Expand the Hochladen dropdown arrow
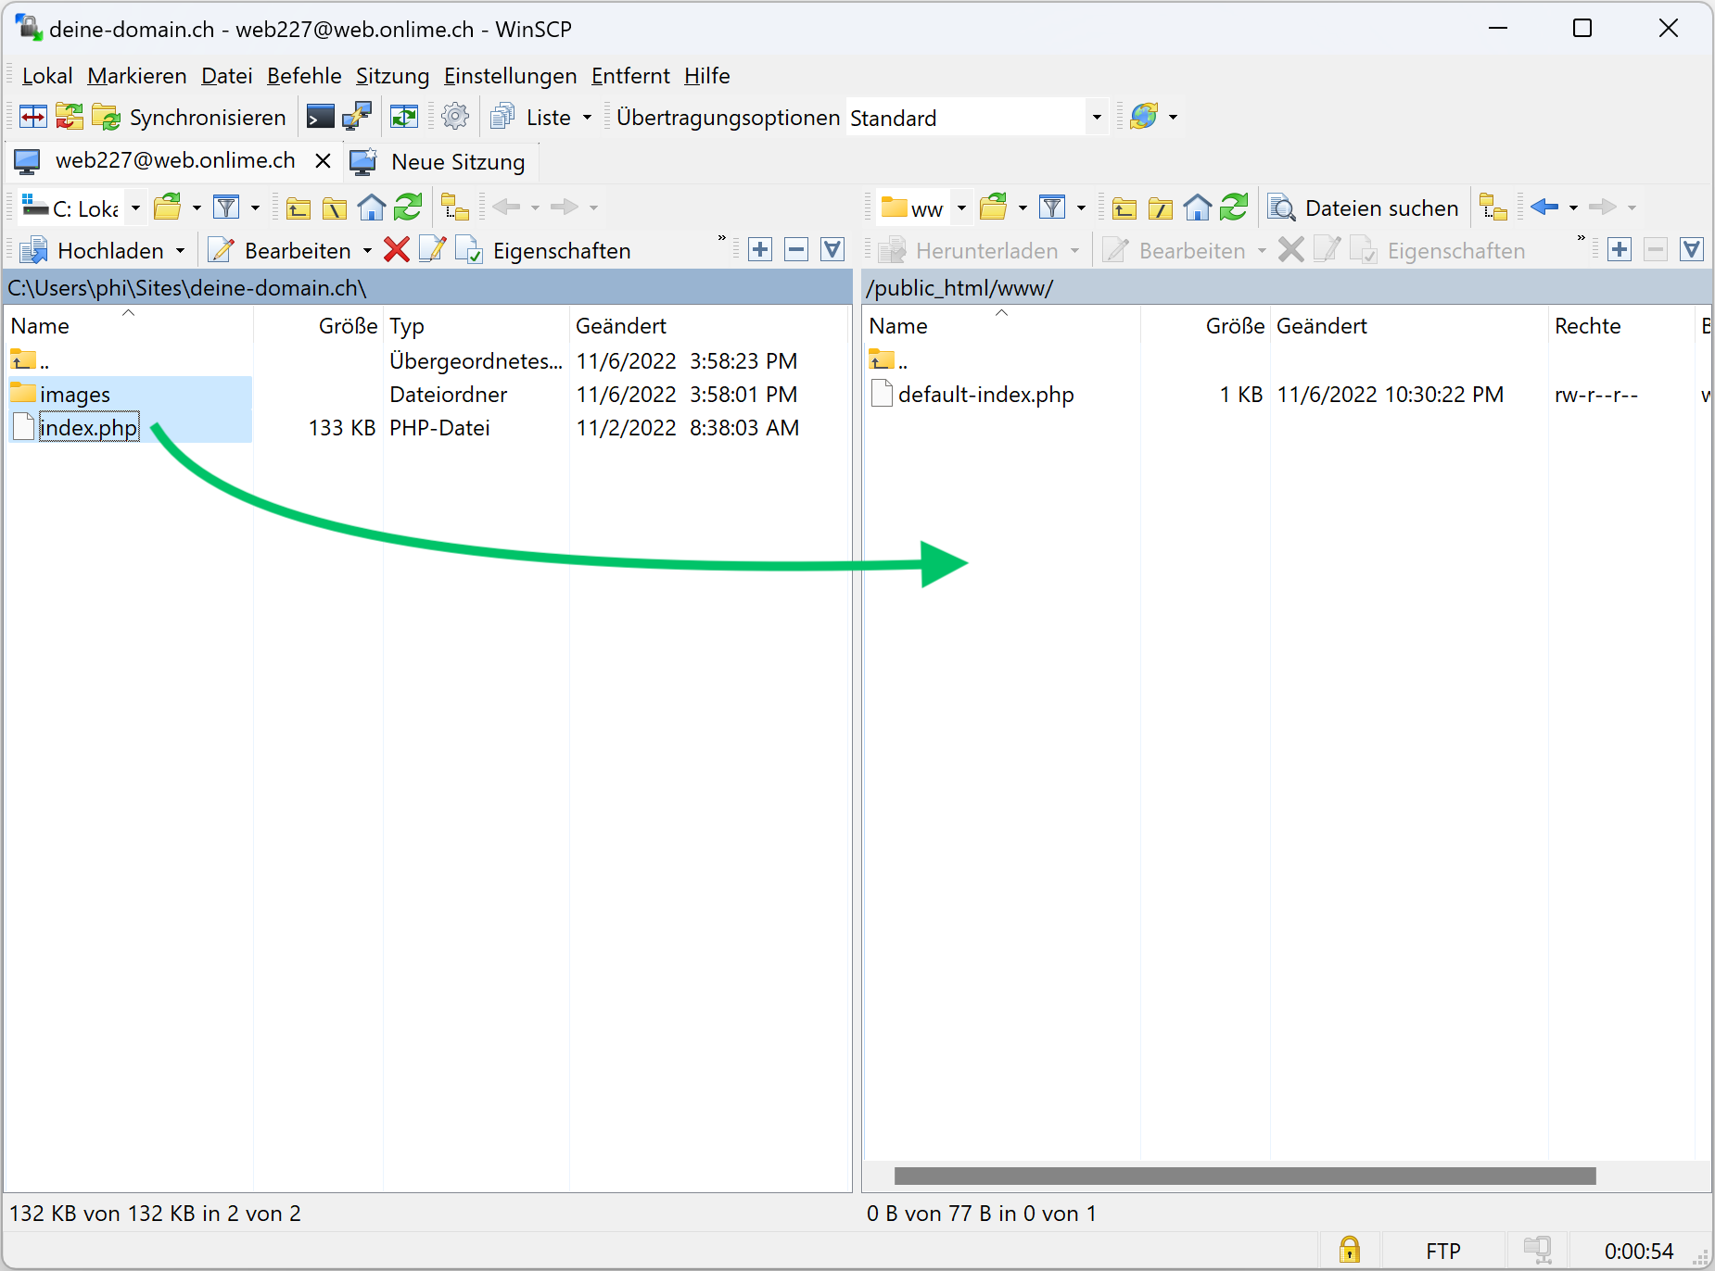The height and width of the screenshot is (1271, 1715). pyautogui.click(x=180, y=250)
